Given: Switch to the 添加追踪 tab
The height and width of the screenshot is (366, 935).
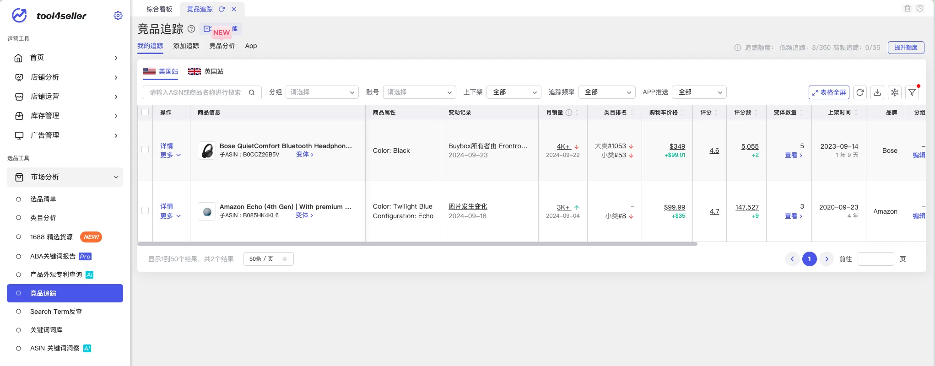Looking at the screenshot, I should pyautogui.click(x=186, y=46).
